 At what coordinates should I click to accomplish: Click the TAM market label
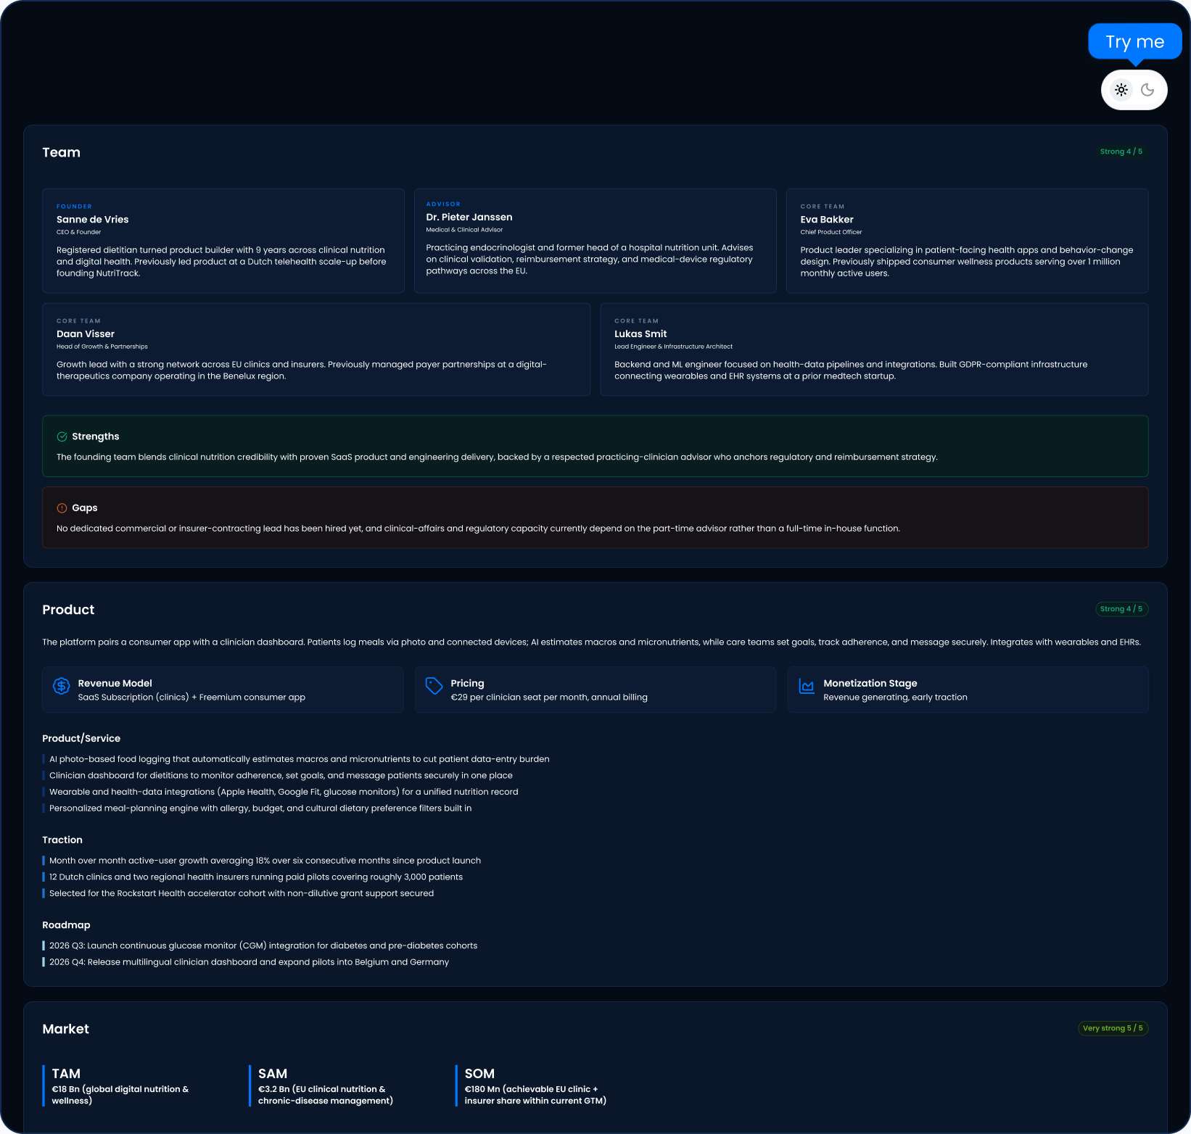click(66, 1074)
